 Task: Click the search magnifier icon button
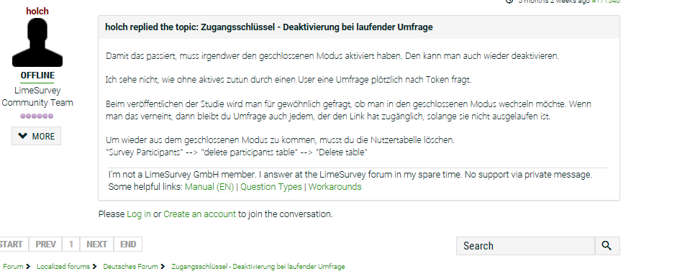pos(607,246)
